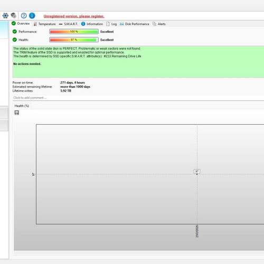Click the blue about info icon

tap(32, 16)
